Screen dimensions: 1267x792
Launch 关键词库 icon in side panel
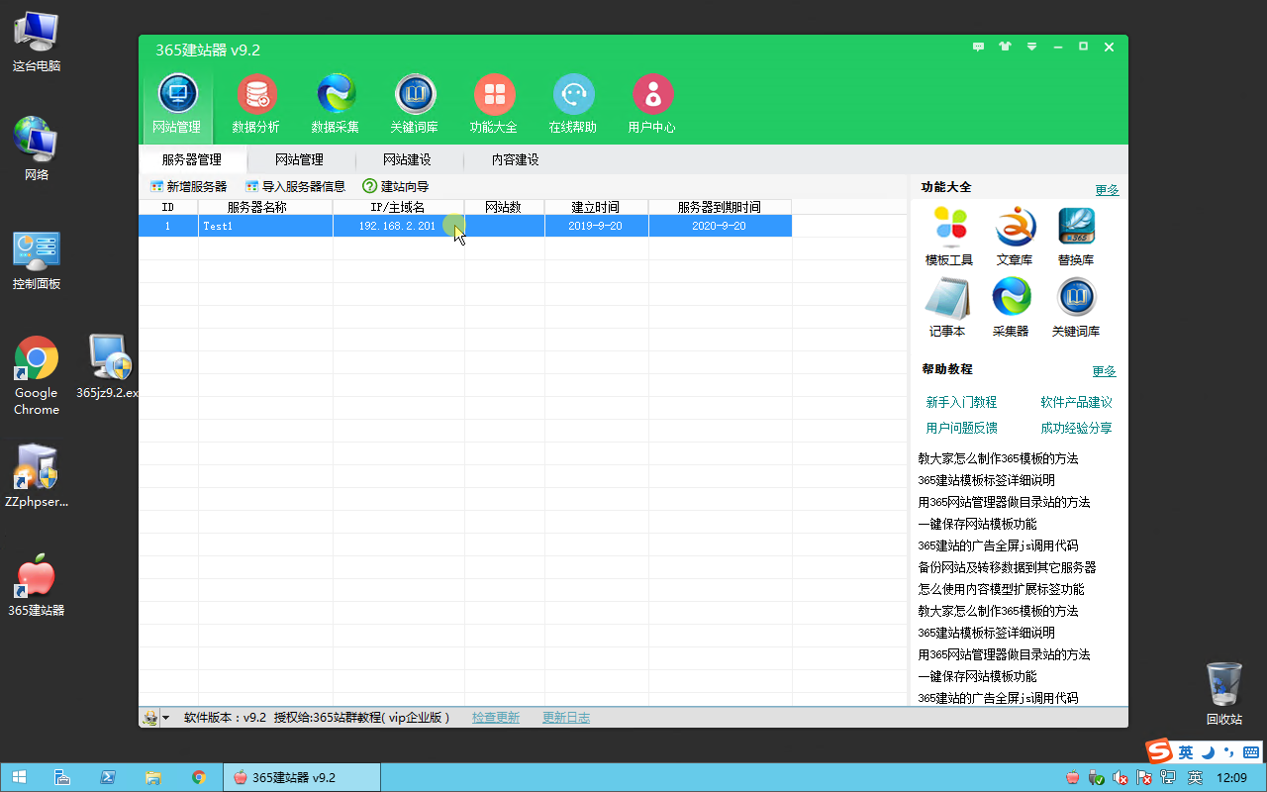pyautogui.click(x=1076, y=308)
